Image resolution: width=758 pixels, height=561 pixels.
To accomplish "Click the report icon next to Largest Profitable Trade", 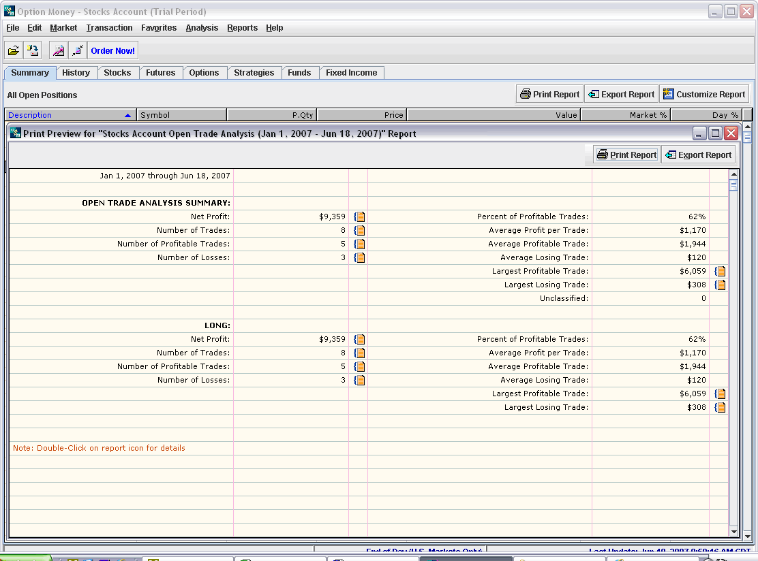I will pos(719,270).
